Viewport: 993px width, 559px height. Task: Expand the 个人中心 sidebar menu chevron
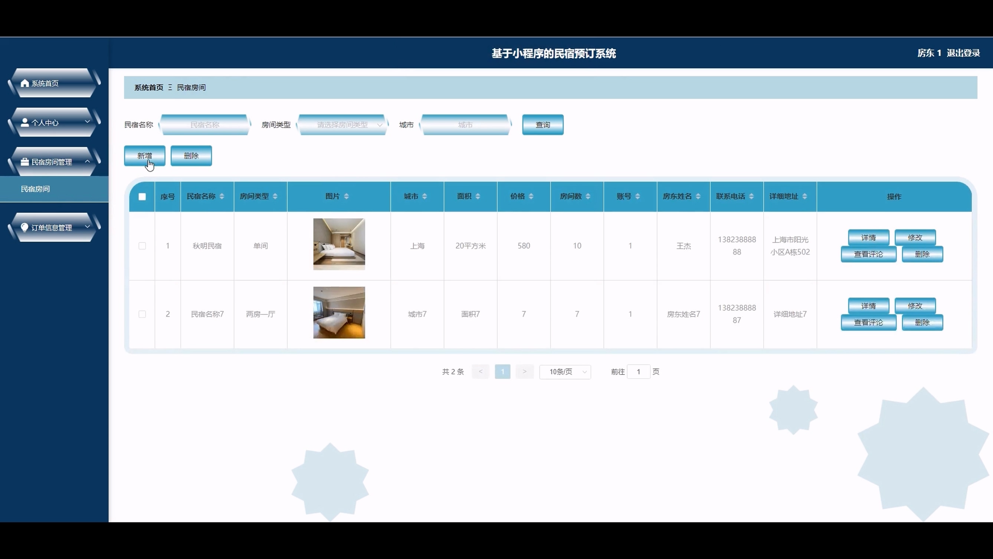[88, 122]
